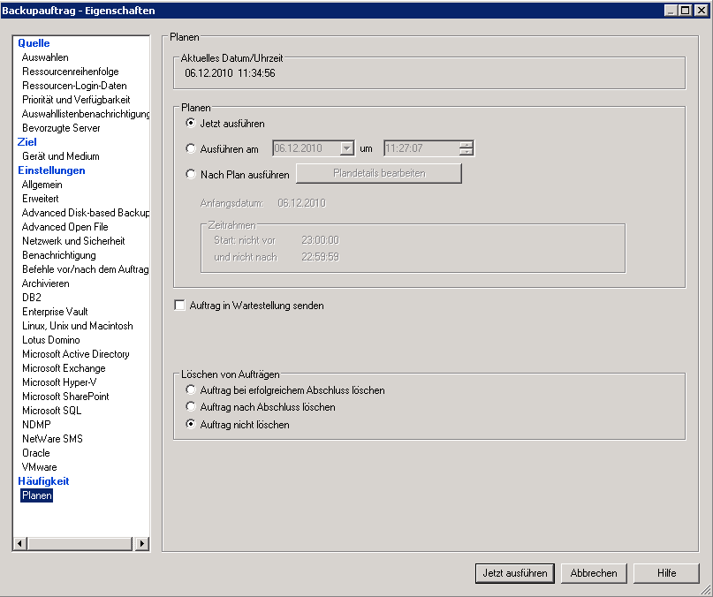The width and height of the screenshot is (713, 597).
Task: Select 'Advanced Open File' in the sidebar
Action: pyautogui.click(x=65, y=227)
